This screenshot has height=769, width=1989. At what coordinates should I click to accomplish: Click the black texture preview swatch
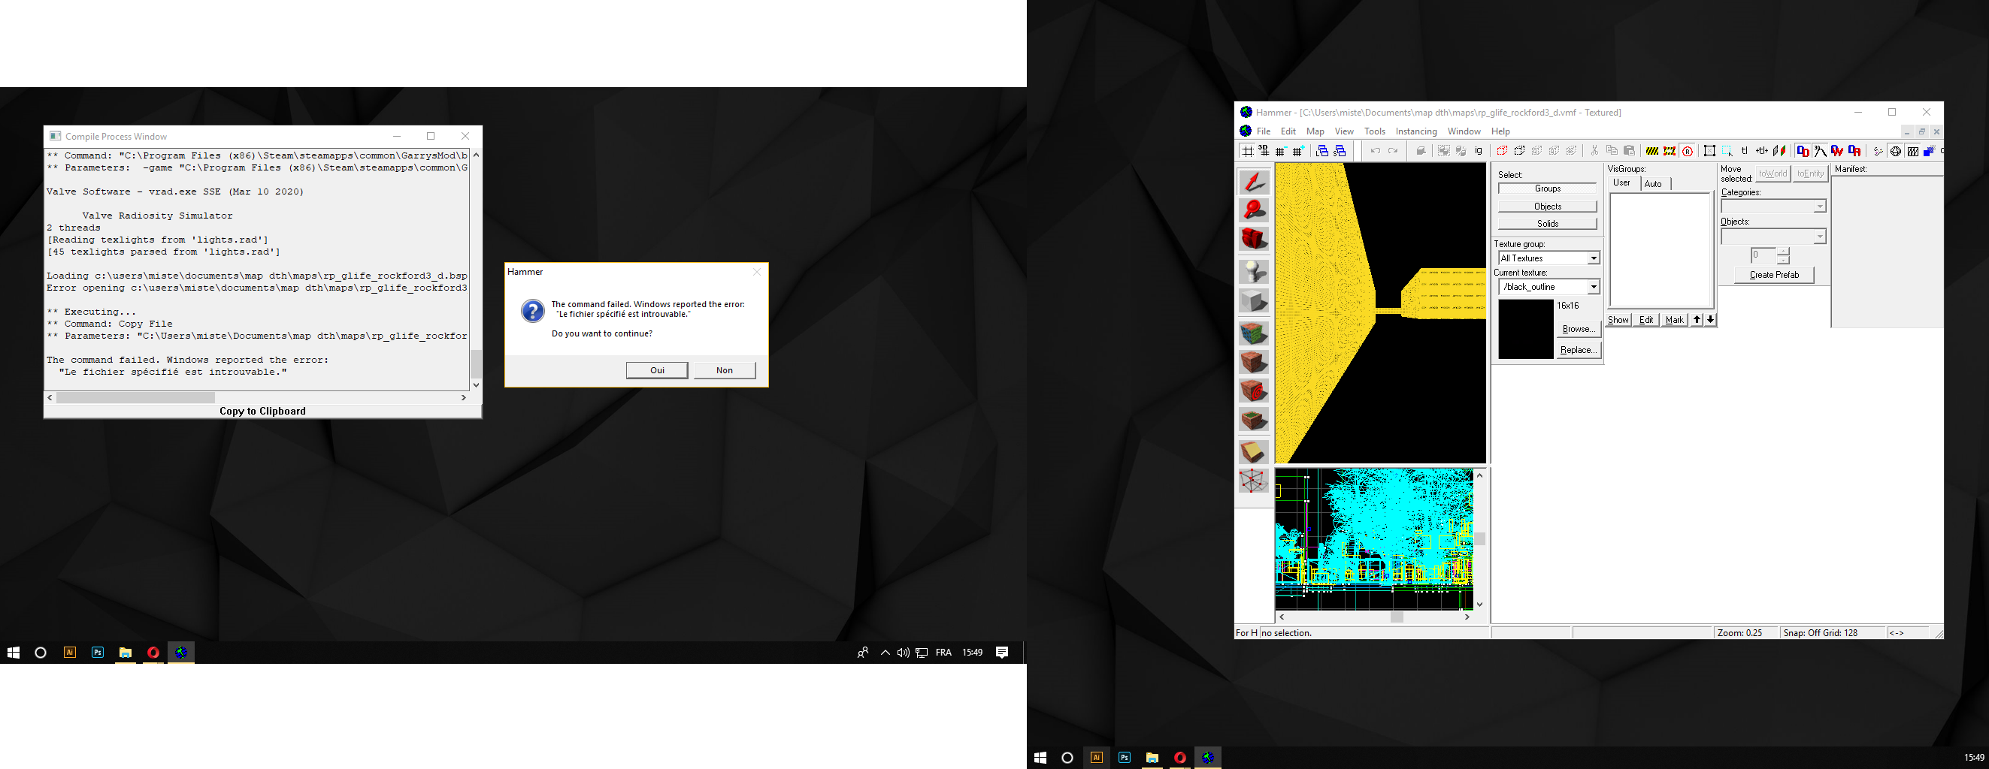pyautogui.click(x=1526, y=330)
